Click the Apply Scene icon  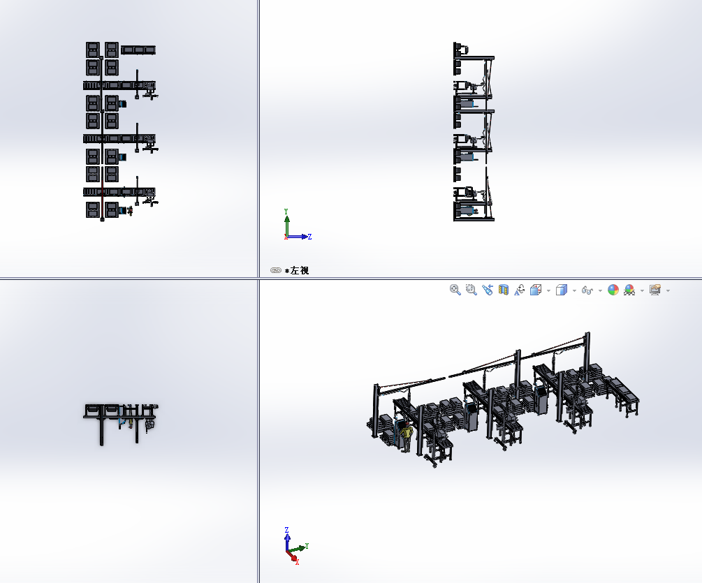point(629,290)
